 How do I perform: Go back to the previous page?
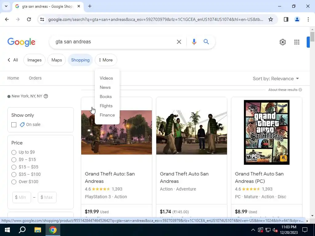tap(7, 19)
